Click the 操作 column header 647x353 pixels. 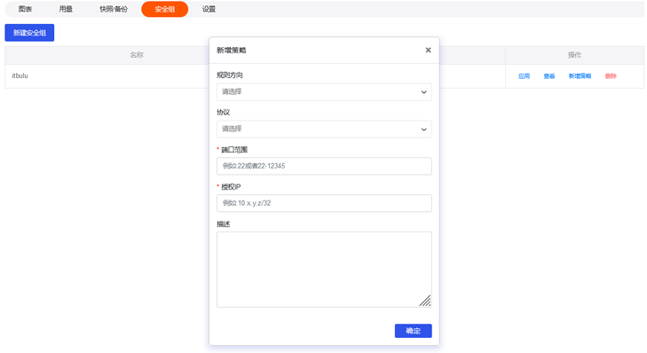coord(574,55)
